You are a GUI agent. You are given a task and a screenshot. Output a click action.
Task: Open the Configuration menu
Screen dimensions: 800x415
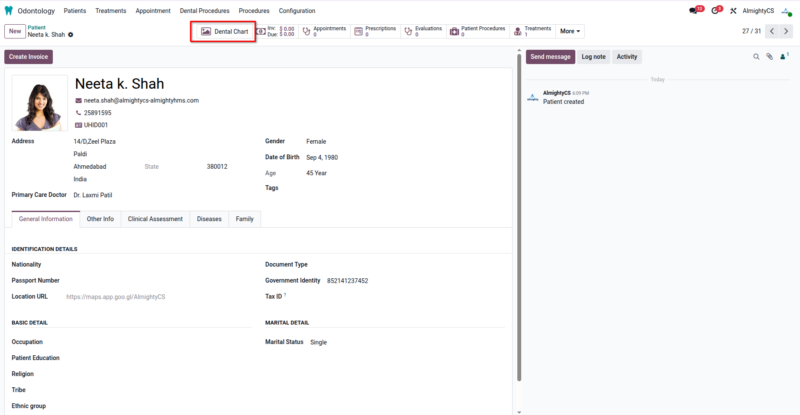point(297,11)
